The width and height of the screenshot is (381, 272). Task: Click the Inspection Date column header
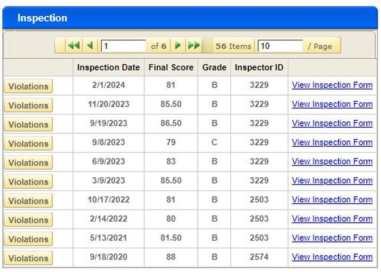click(108, 67)
